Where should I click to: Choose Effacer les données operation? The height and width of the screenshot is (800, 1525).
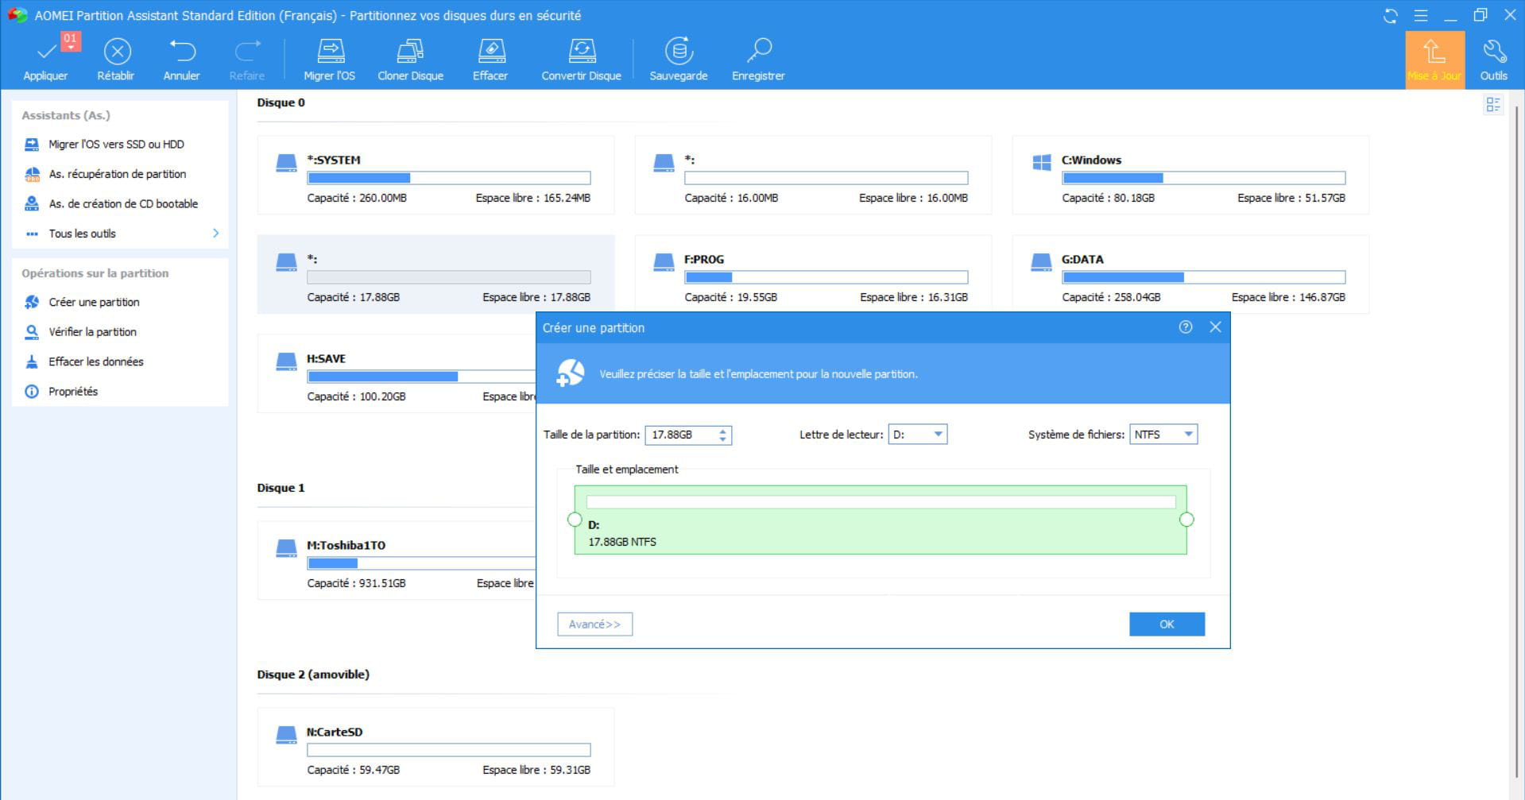(x=95, y=362)
